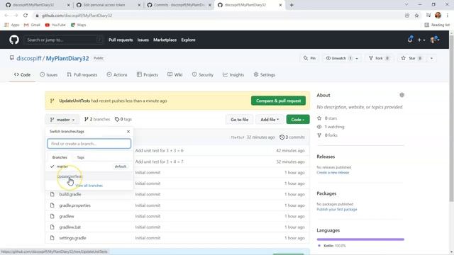Open the gradlew.bat file

(x=70, y=227)
